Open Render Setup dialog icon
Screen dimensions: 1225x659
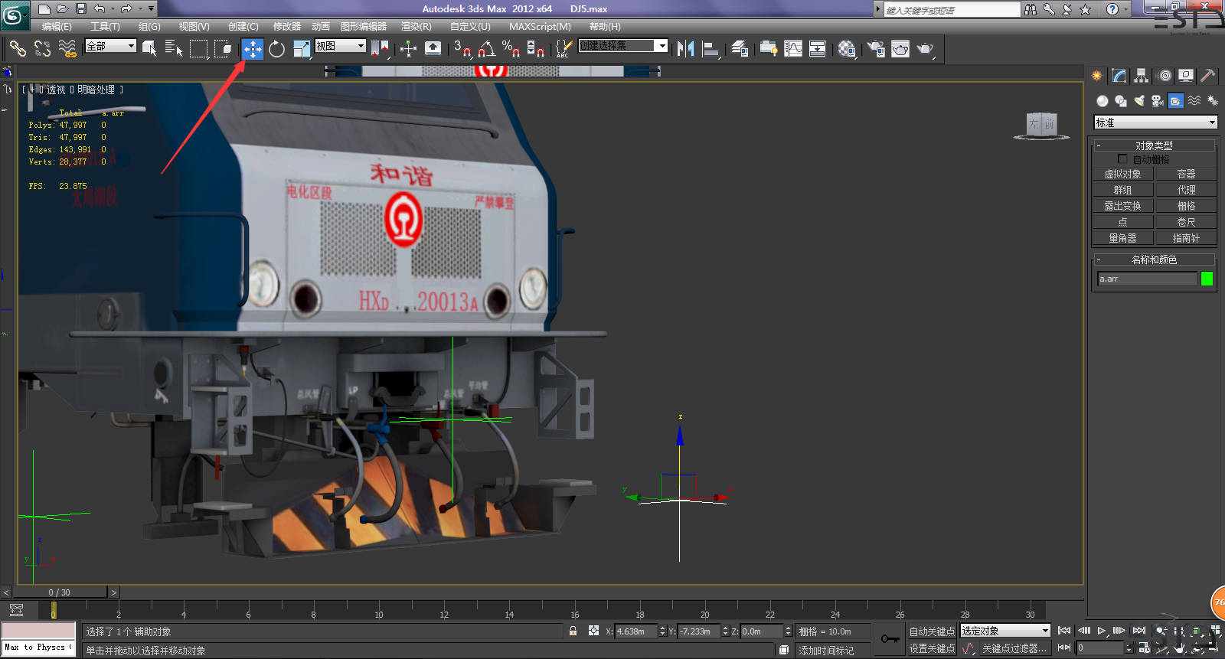point(876,49)
